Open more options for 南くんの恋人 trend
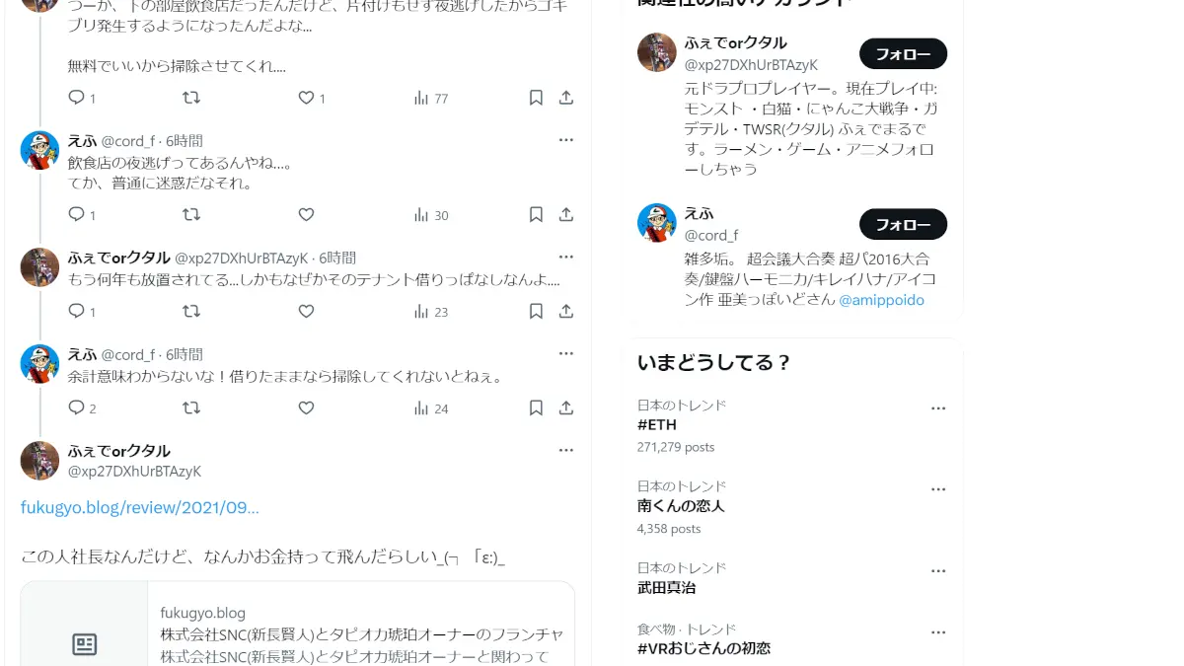The image size is (1184, 666). pos(938,489)
